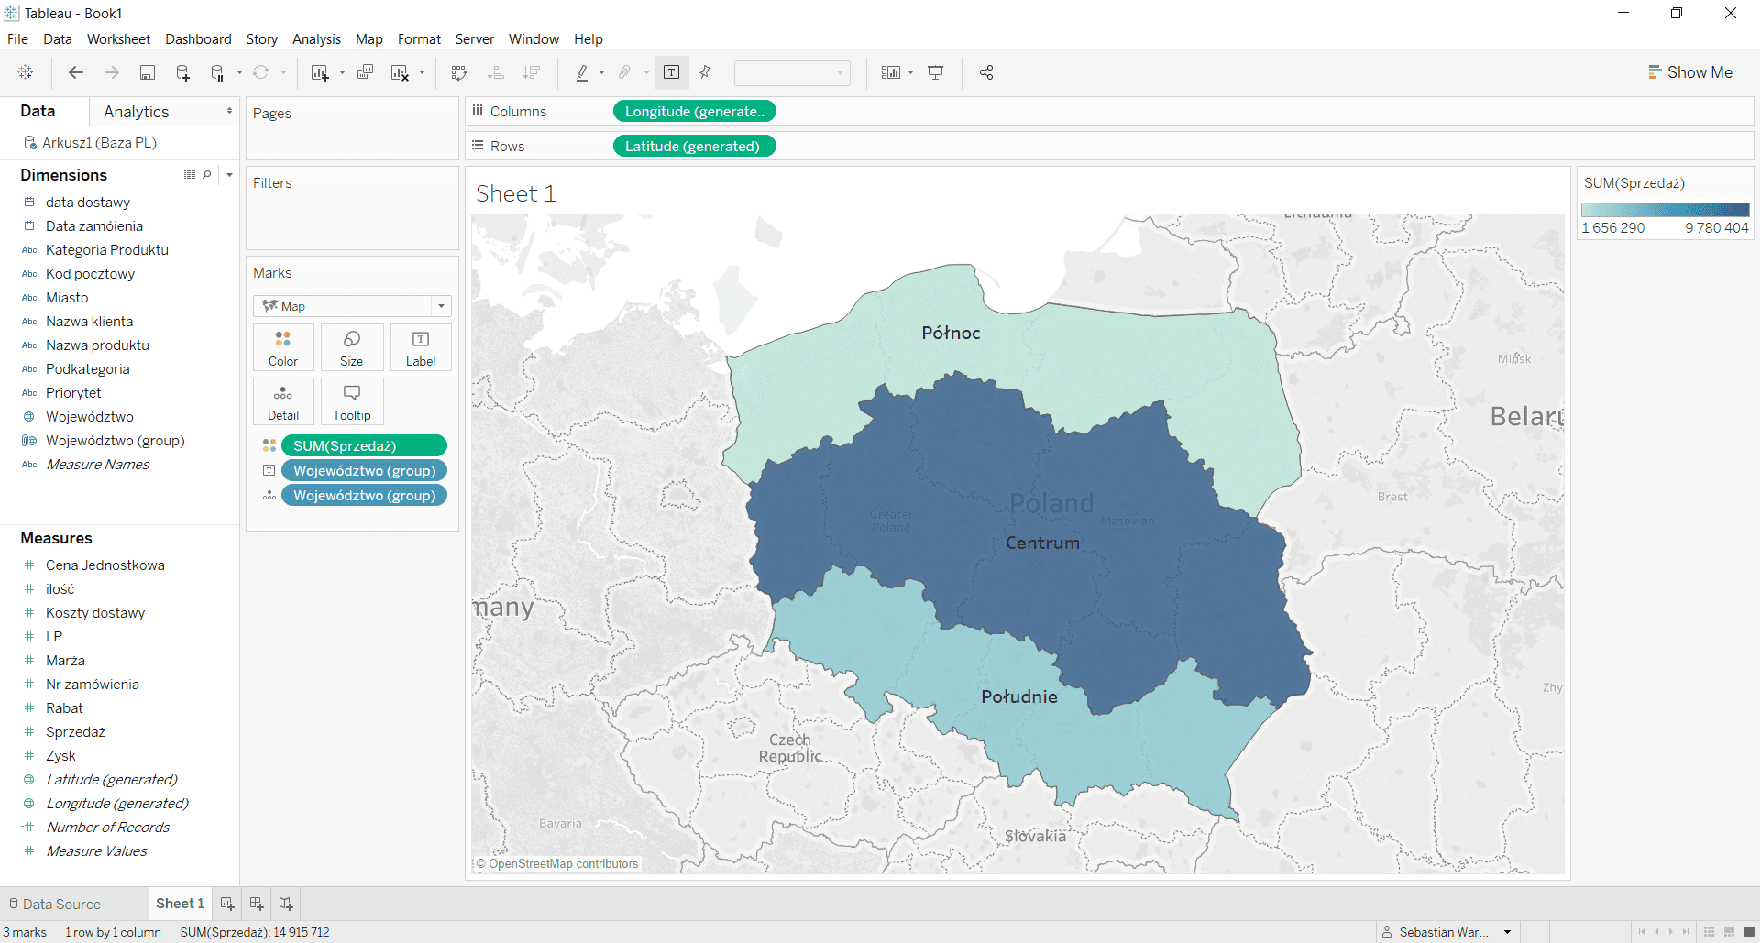Switch to Show Sheet Sorter view
1760x943 pixels.
pos(1709,932)
